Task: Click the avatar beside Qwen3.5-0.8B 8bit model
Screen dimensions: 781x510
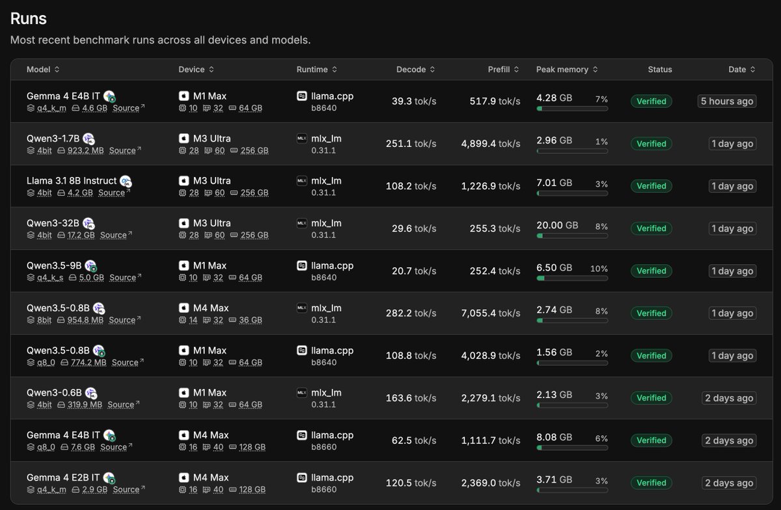Action: coord(99,308)
